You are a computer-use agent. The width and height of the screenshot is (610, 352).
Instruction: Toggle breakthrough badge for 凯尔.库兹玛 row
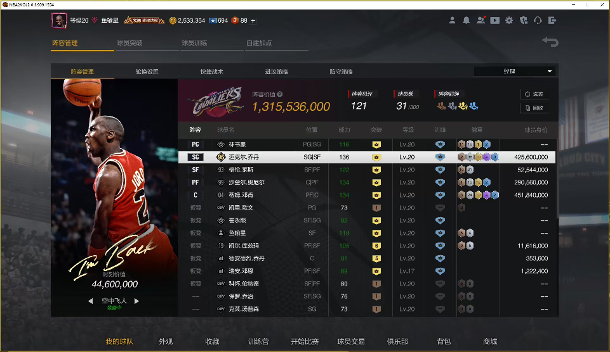pos(376,246)
